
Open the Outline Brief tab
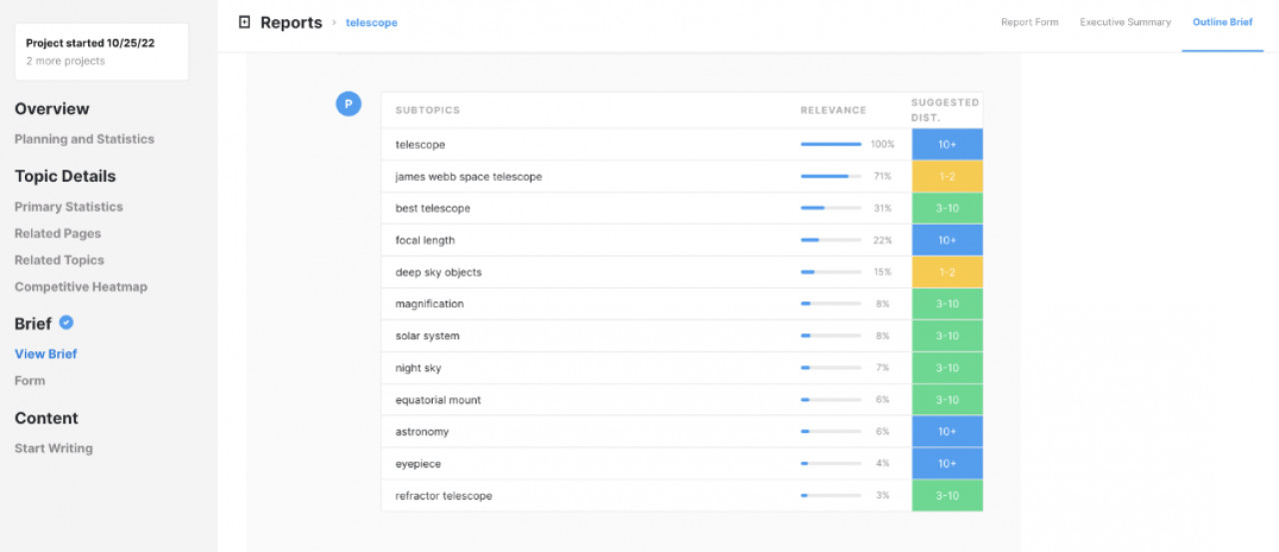point(1222,22)
